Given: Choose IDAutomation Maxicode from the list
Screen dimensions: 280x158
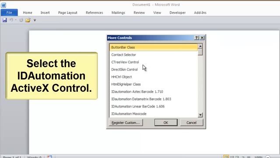Looking at the screenshot, I should click(x=154, y=114).
